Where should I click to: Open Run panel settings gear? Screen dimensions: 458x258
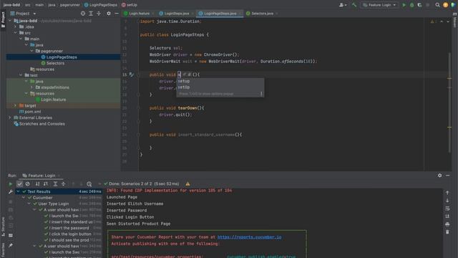click(x=439, y=175)
